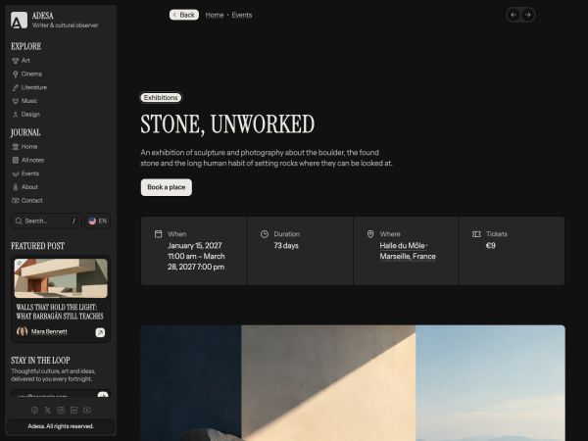Open the YouTube social link

click(x=87, y=411)
